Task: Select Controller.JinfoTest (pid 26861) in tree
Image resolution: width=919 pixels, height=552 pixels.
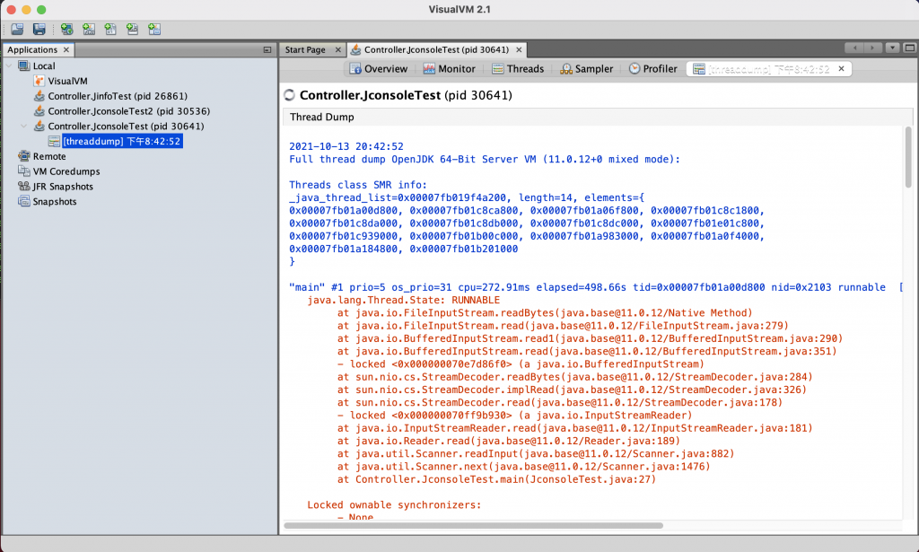Action: pos(118,96)
